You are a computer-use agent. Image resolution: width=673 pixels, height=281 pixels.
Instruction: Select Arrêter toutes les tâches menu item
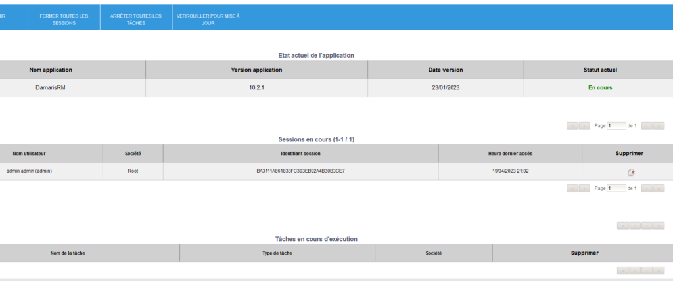[136, 19]
